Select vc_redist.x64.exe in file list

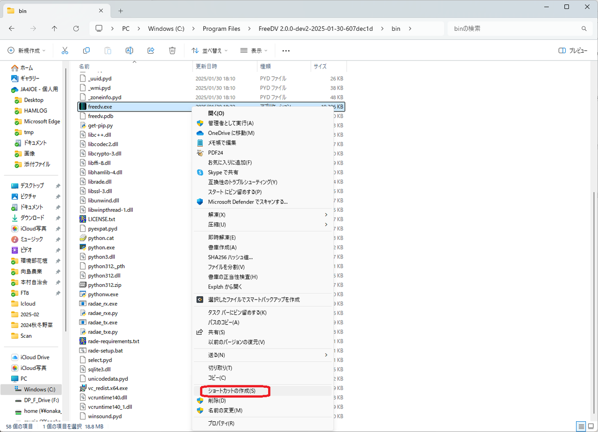pyautogui.click(x=107, y=388)
